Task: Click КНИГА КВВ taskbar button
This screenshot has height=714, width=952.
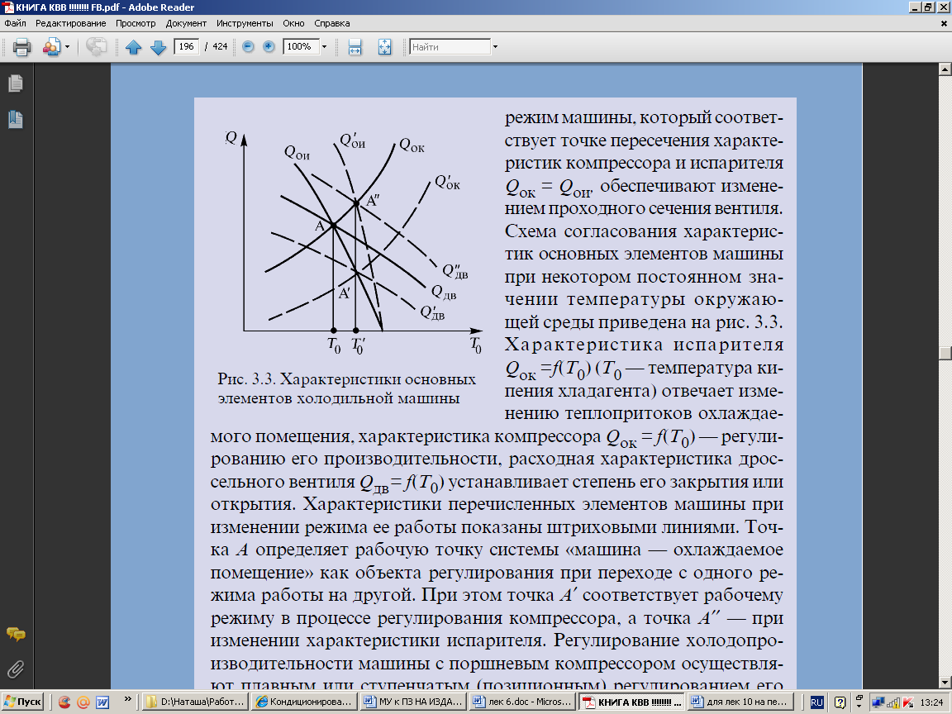Action: 631,702
